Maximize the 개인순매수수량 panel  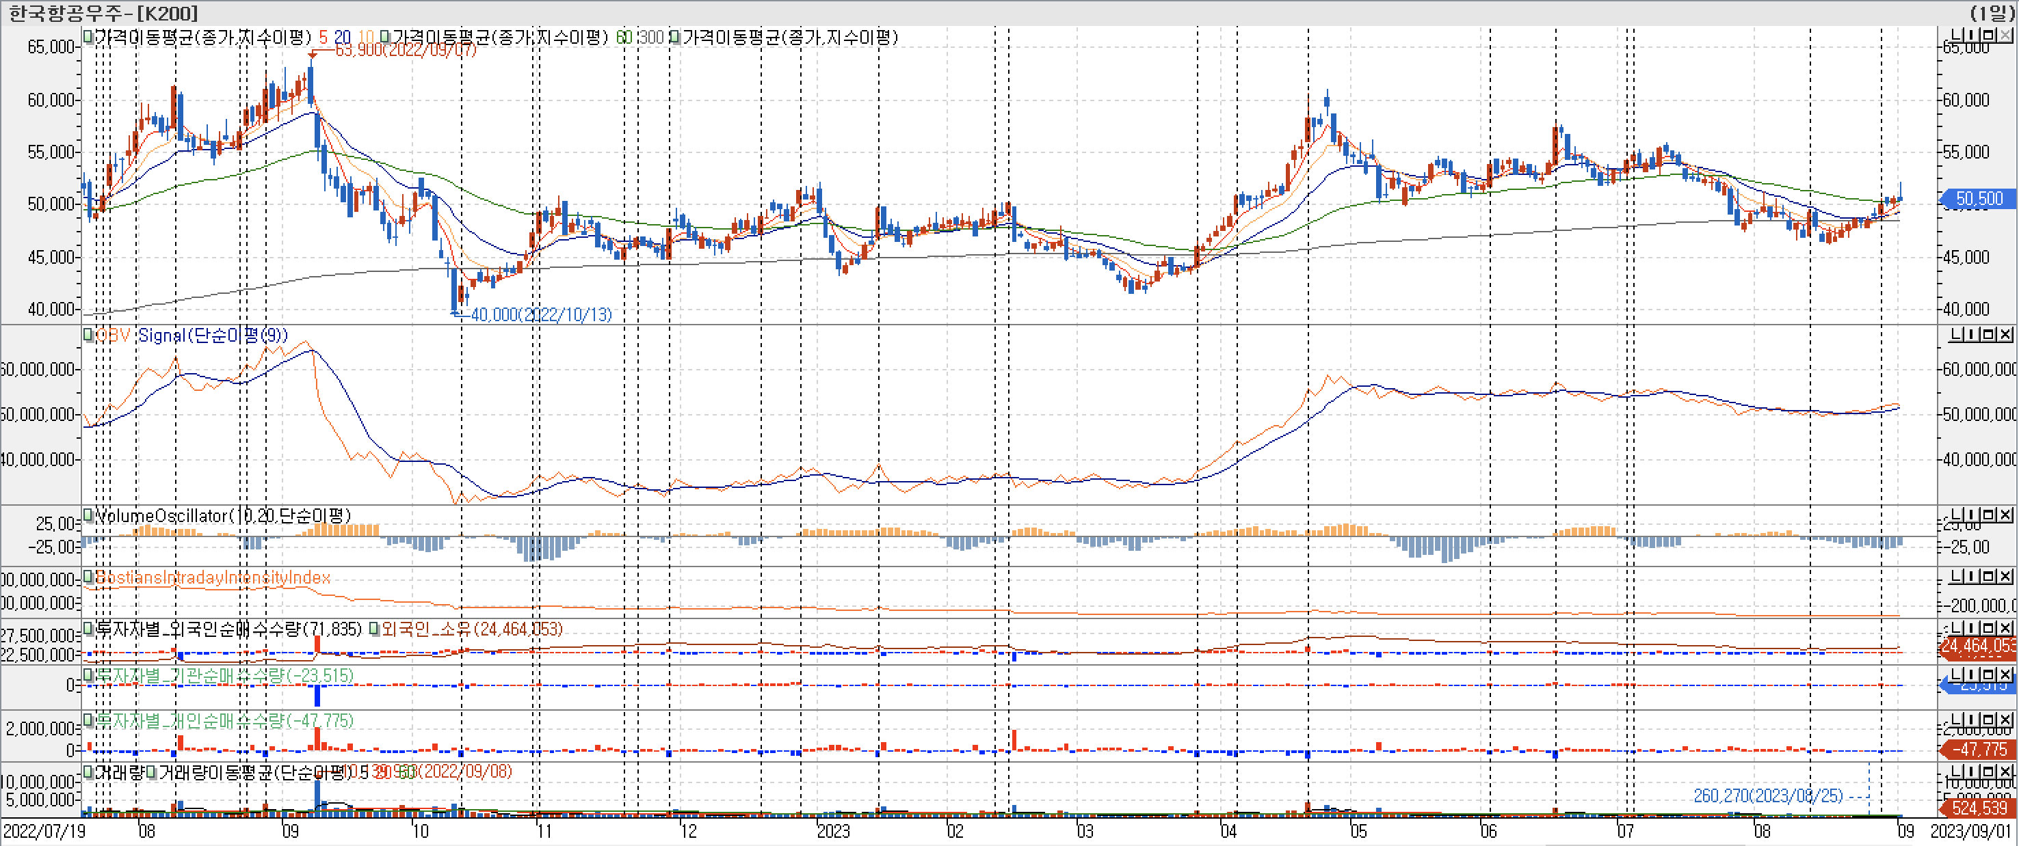point(1988,720)
